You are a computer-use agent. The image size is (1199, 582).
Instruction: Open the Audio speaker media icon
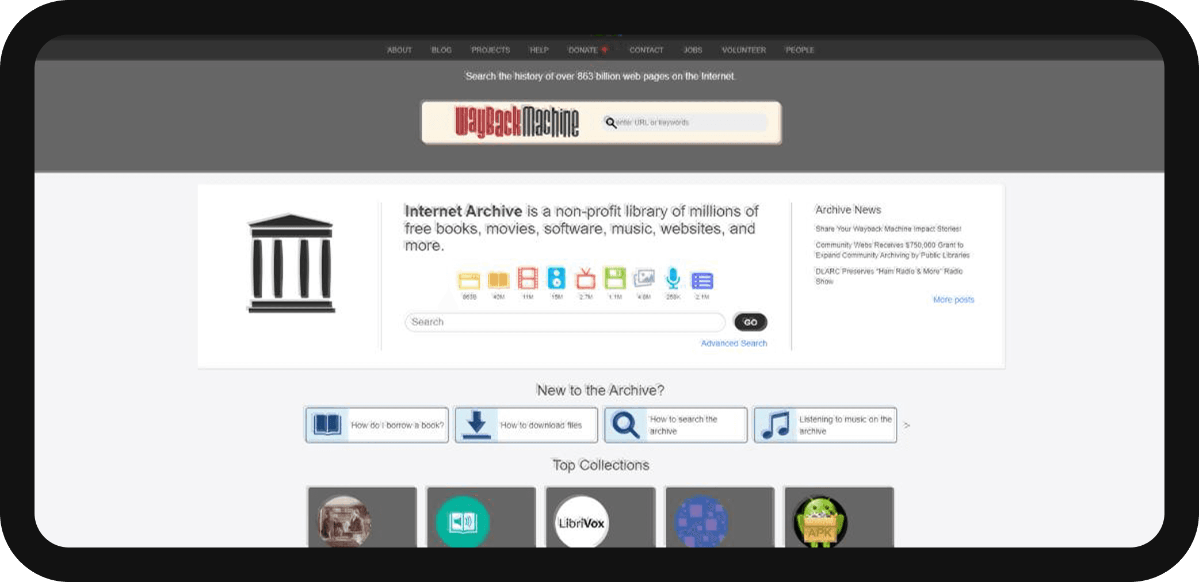pos(556,278)
